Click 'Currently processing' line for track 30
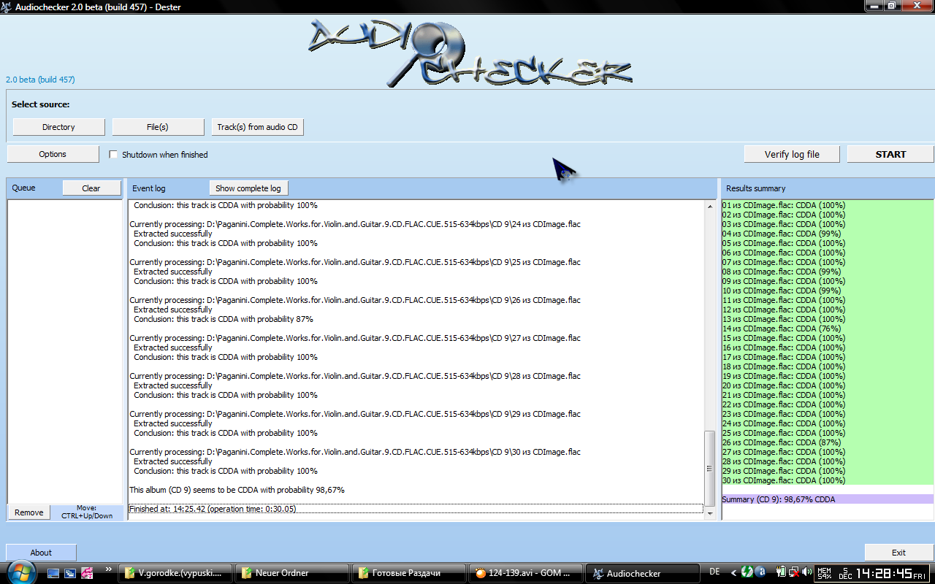 point(355,452)
